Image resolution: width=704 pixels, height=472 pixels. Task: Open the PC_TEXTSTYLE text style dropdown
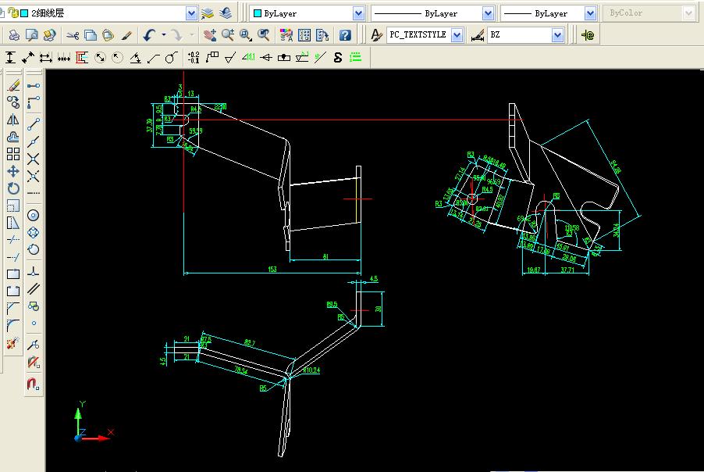(x=457, y=34)
